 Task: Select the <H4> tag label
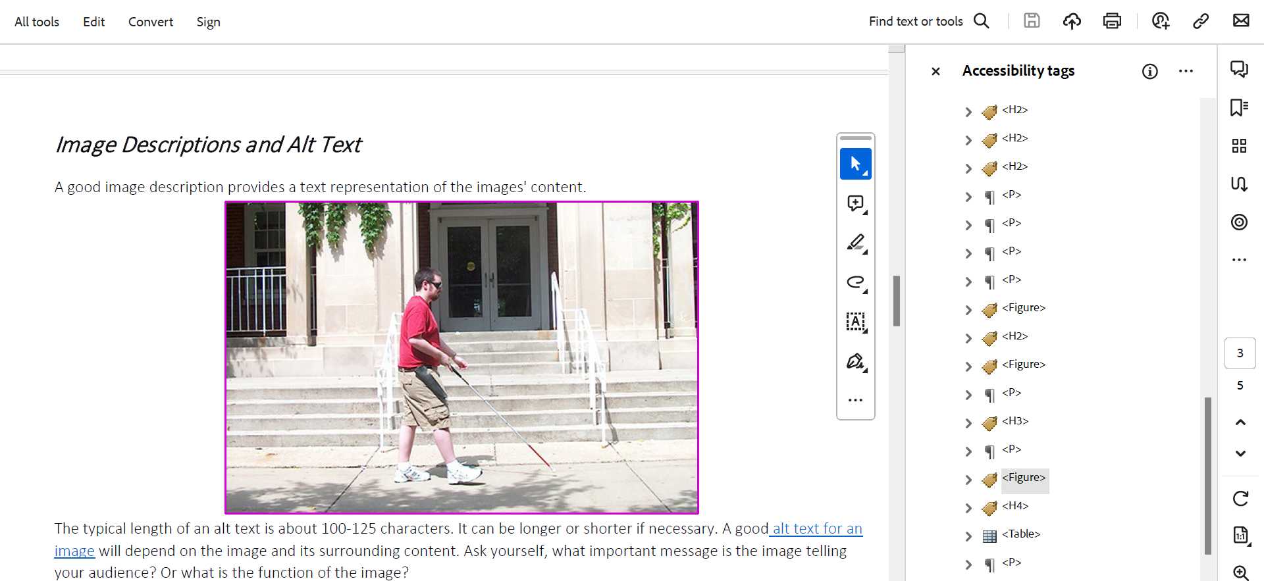pyautogui.click(x=1015, y=506)
